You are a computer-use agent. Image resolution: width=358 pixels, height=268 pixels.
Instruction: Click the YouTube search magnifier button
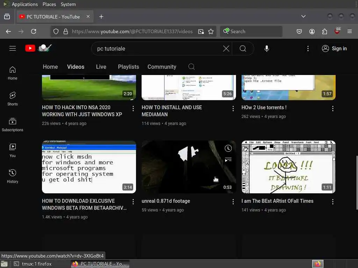coord(243,48)
